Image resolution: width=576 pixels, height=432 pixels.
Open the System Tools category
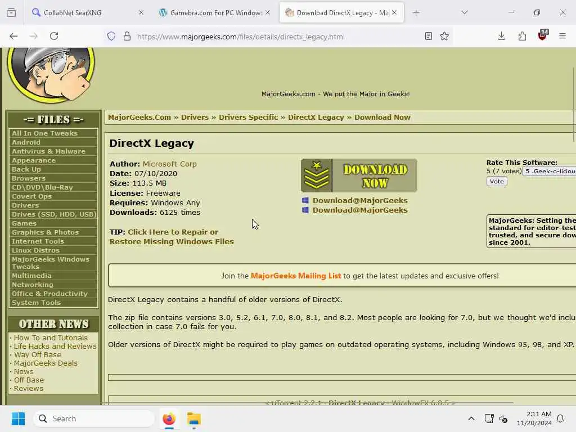(36, 303)
